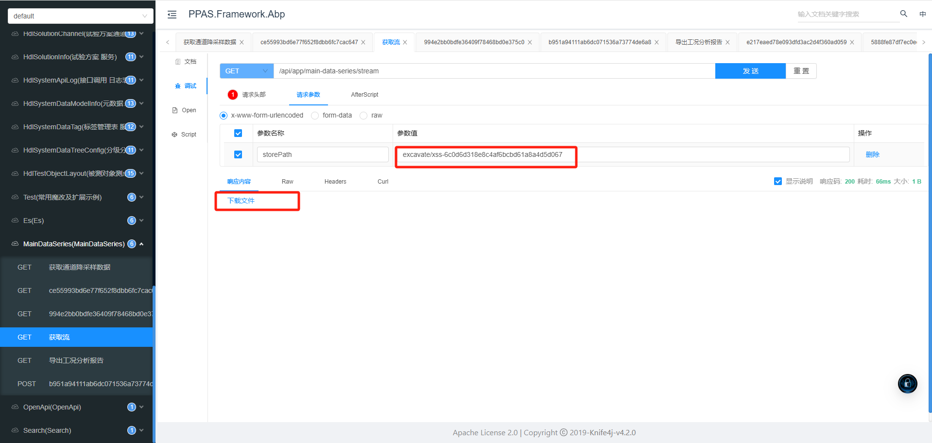This screenshot has width=932, height=443.
Task: Click the floating lock button icon
Action: (907, 383)
